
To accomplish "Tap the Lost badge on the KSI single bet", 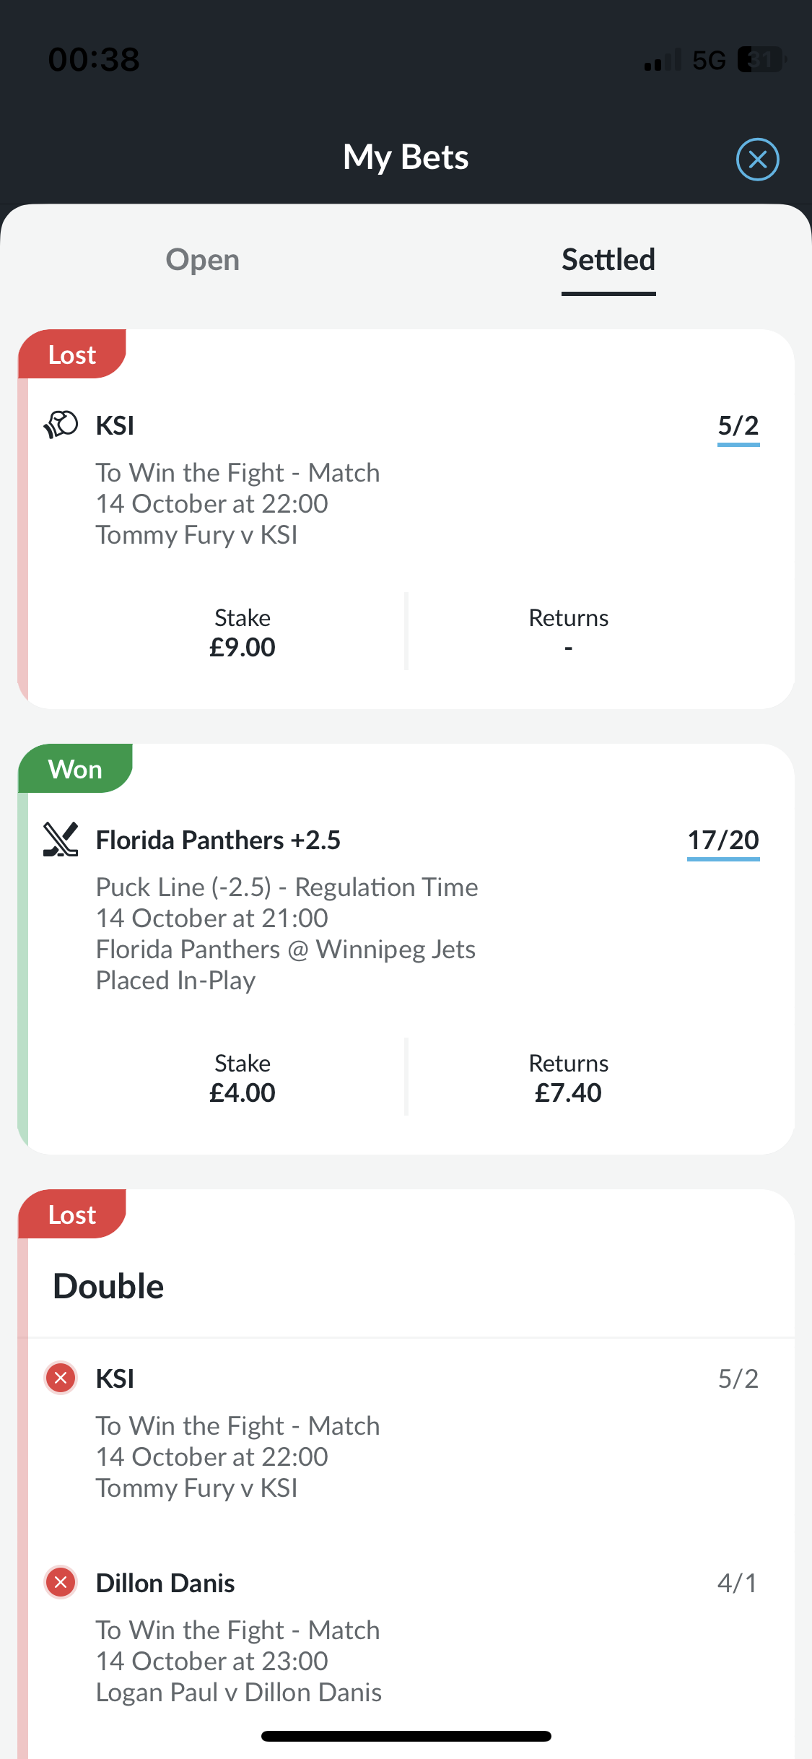I will (x=72, y=355).
